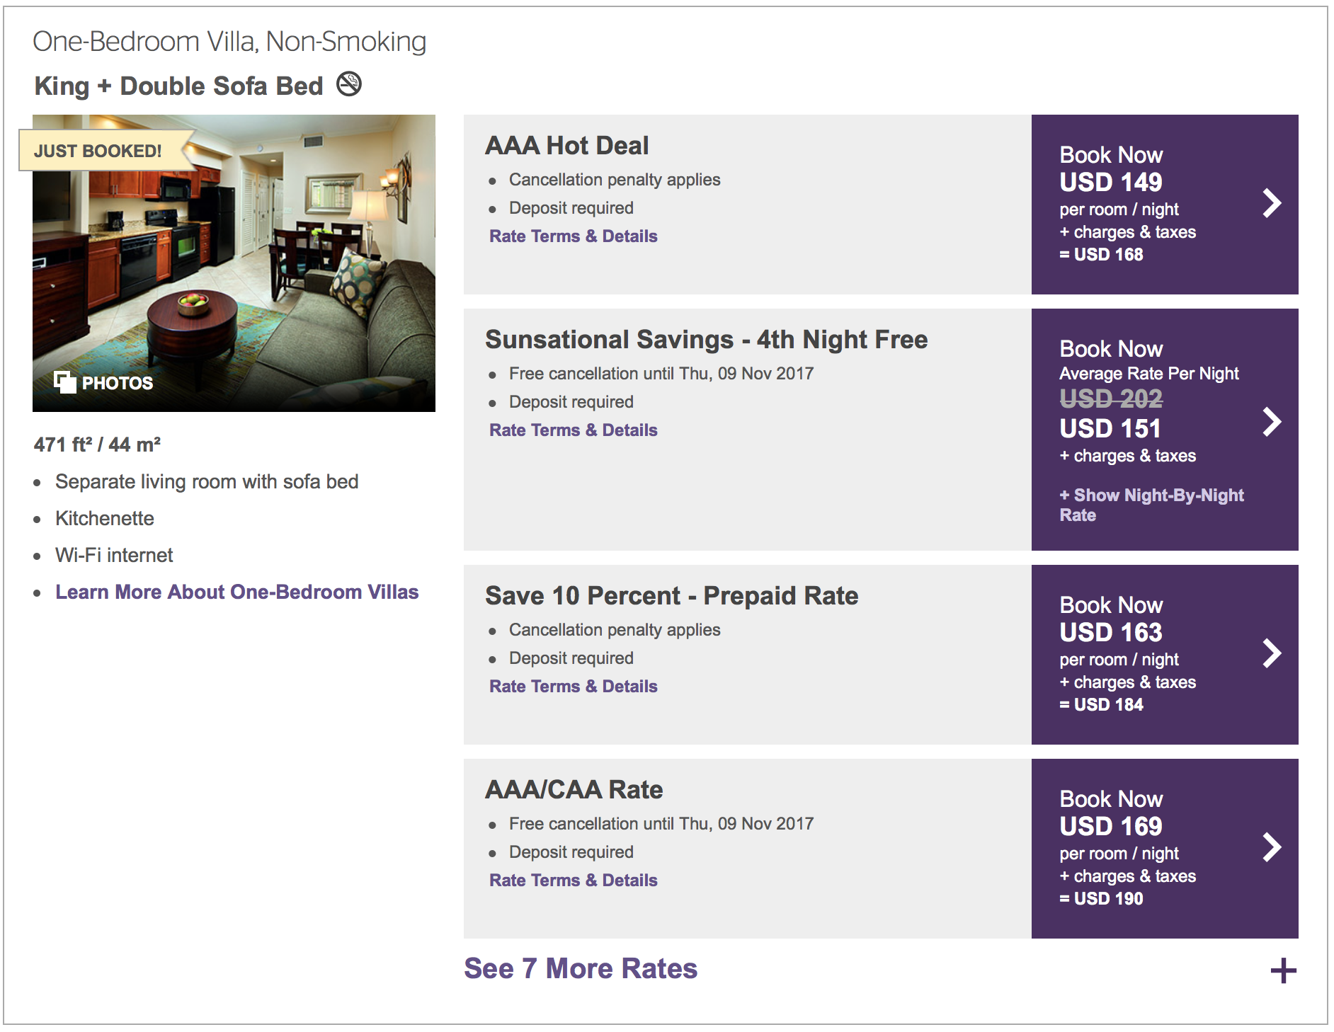Click the non-smoking icon beside bed type
1334x1032 pixels.
(348, 84)
